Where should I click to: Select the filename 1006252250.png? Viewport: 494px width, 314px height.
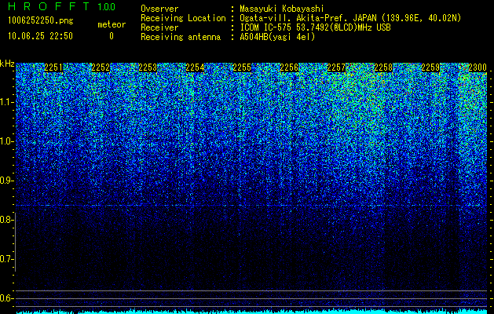(x=41, y=20)
